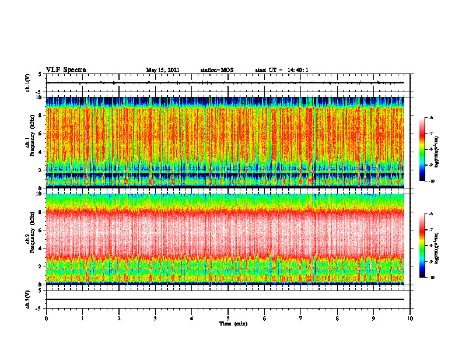Click the "-6" label on ch.2 color scale
Image resolution: width=462 pixels, height=357 pixels.
point(430,214)
